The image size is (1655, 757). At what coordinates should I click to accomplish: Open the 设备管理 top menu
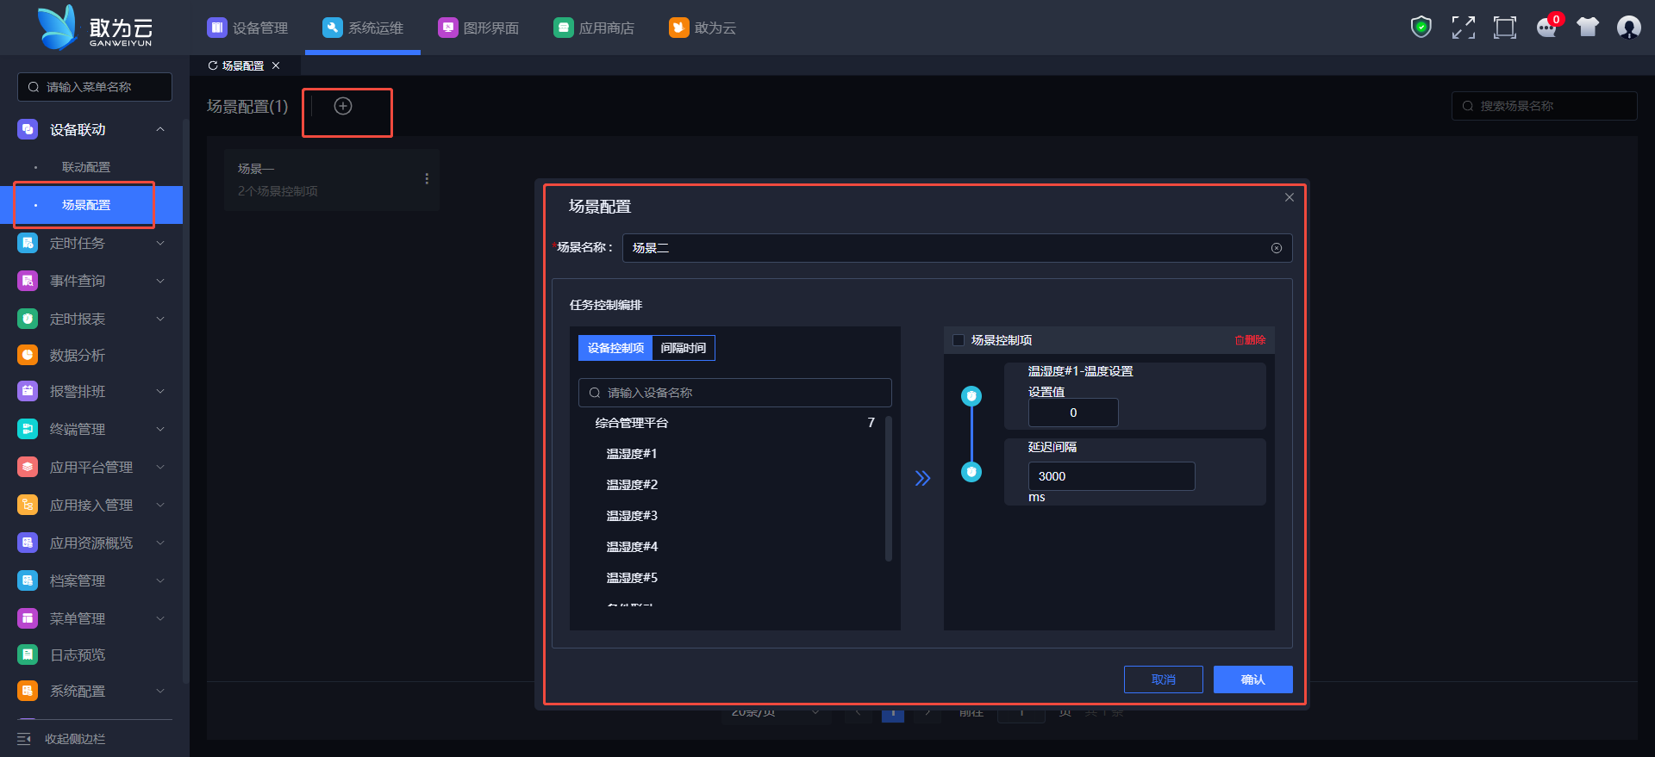pyautogui.click(x=248, y=28)
